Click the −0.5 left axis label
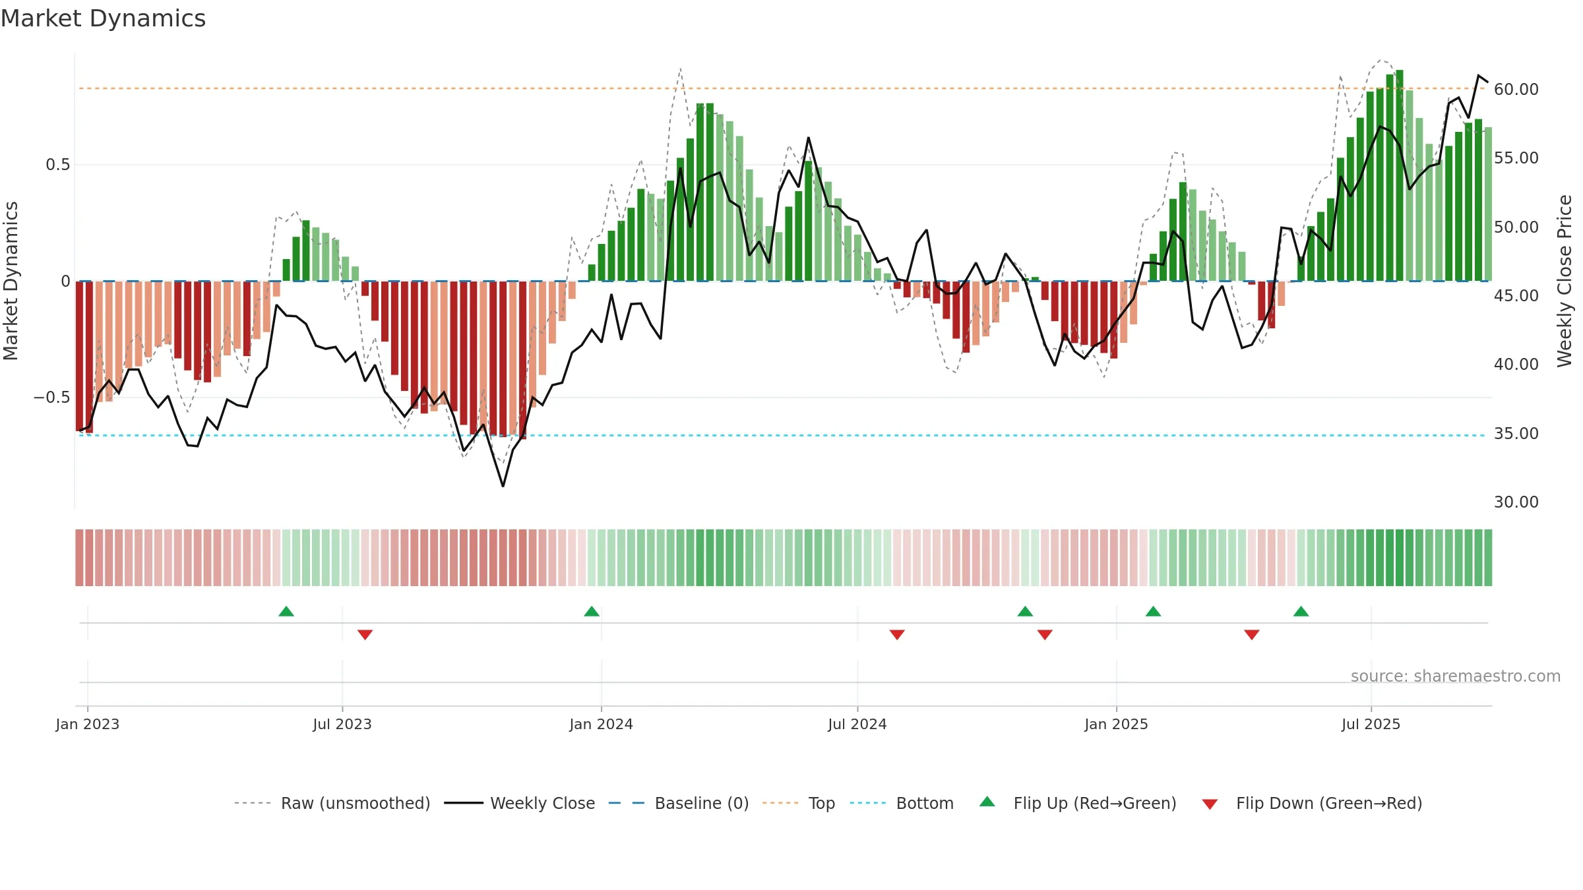 click(x=51, y=397)
